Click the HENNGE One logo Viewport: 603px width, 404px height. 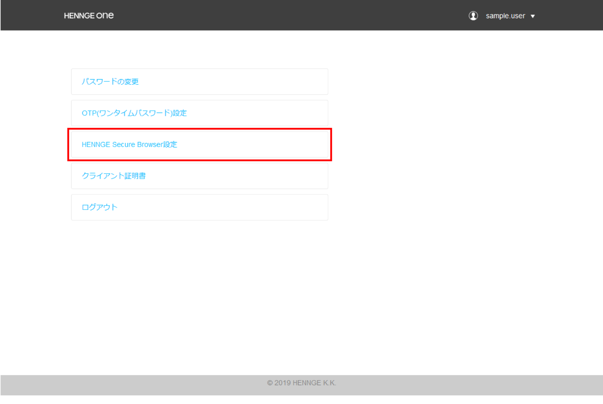pos(89,16)
